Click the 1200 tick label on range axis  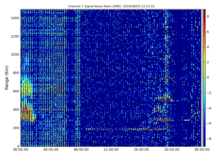click(15, 36)
